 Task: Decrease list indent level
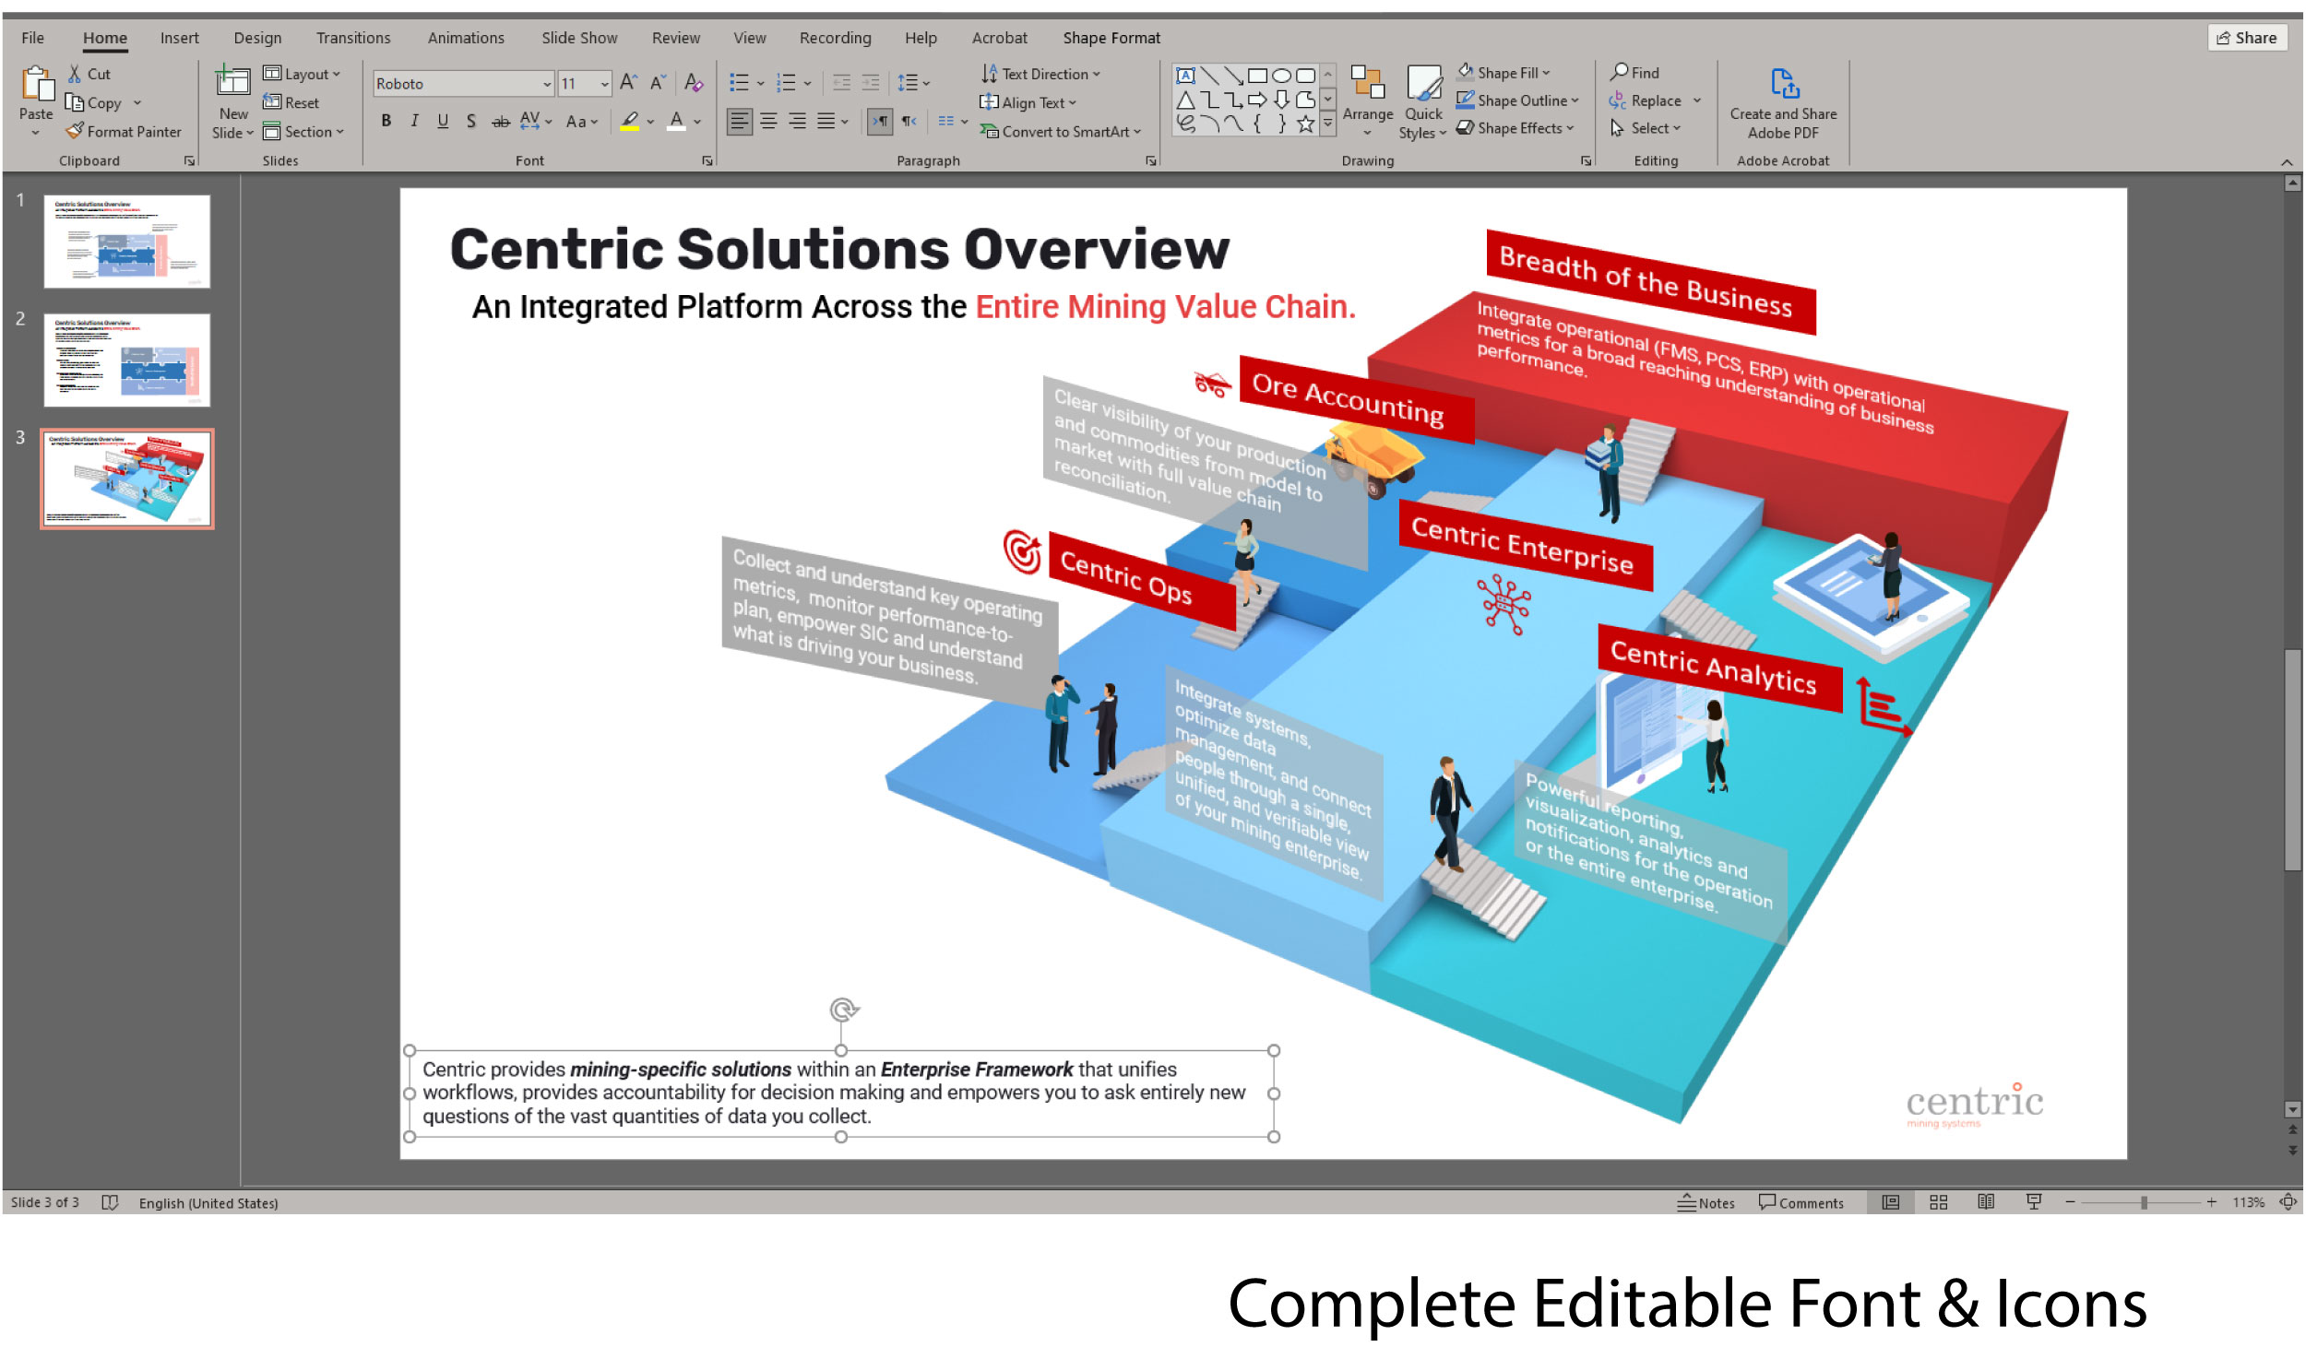(841, 83)
